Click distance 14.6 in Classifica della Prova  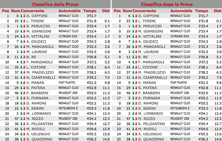click(x=106, y=139)
